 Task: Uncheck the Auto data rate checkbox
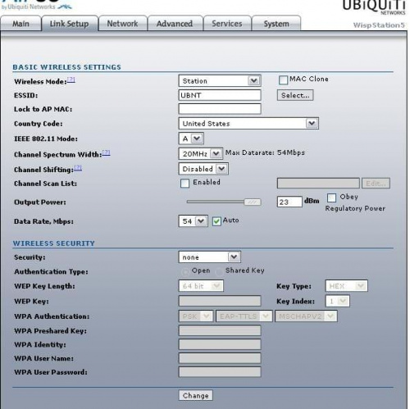pyautogui.click(x=216, y=221)
